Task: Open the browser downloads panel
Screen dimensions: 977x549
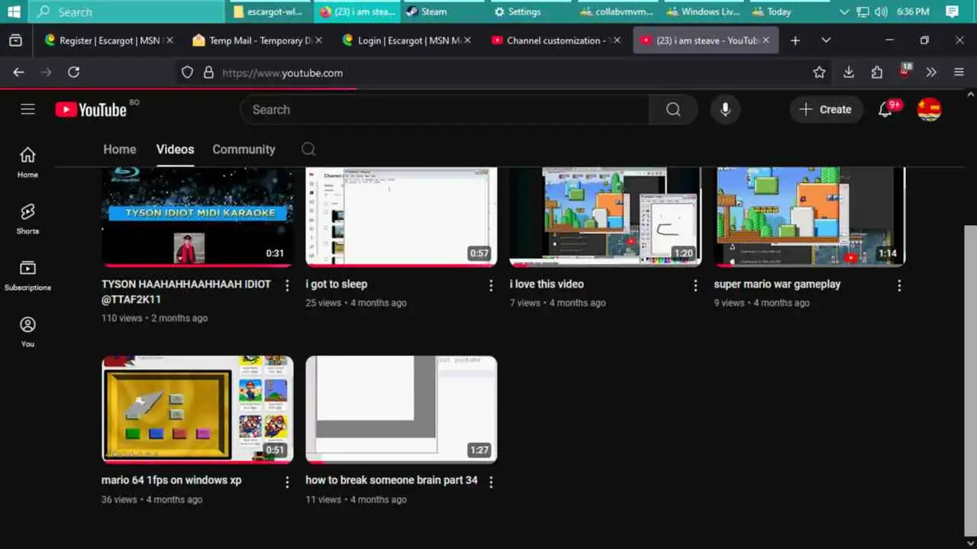Action: [x=848, y=72]
